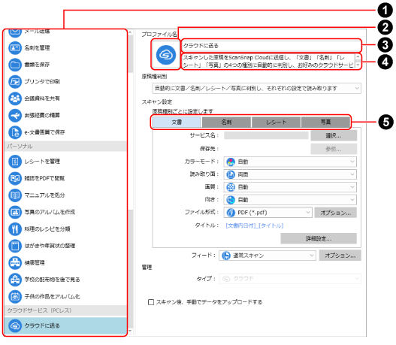
Task: Click the パーソナル section header
Action: tap(65, 147)
